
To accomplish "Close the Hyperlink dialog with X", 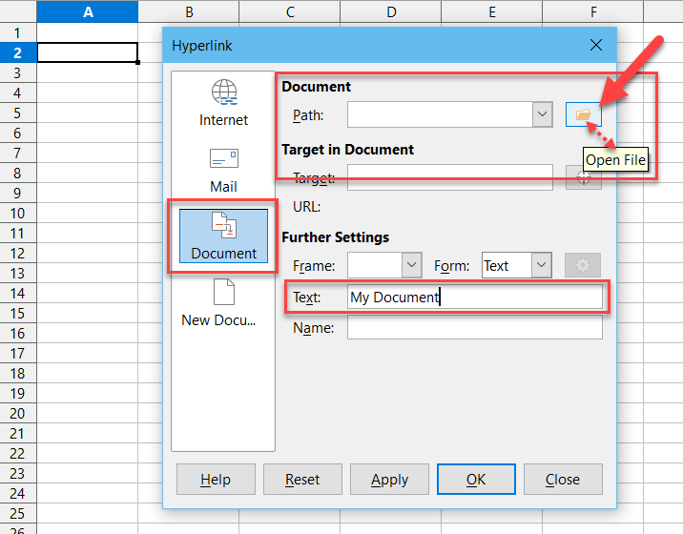I will [596, 45].
